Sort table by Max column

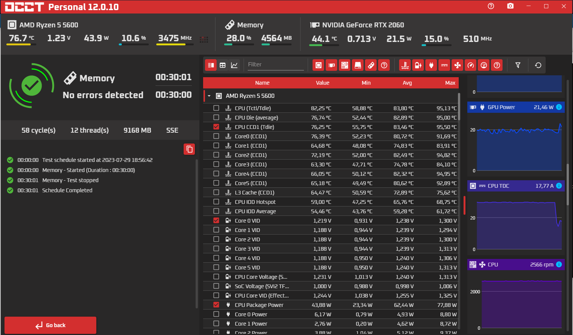pos(450,83)
